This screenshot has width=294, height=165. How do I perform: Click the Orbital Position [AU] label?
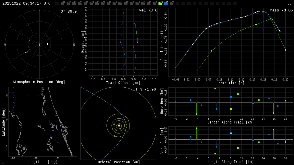pyautogui.click(x=119, y=162)
